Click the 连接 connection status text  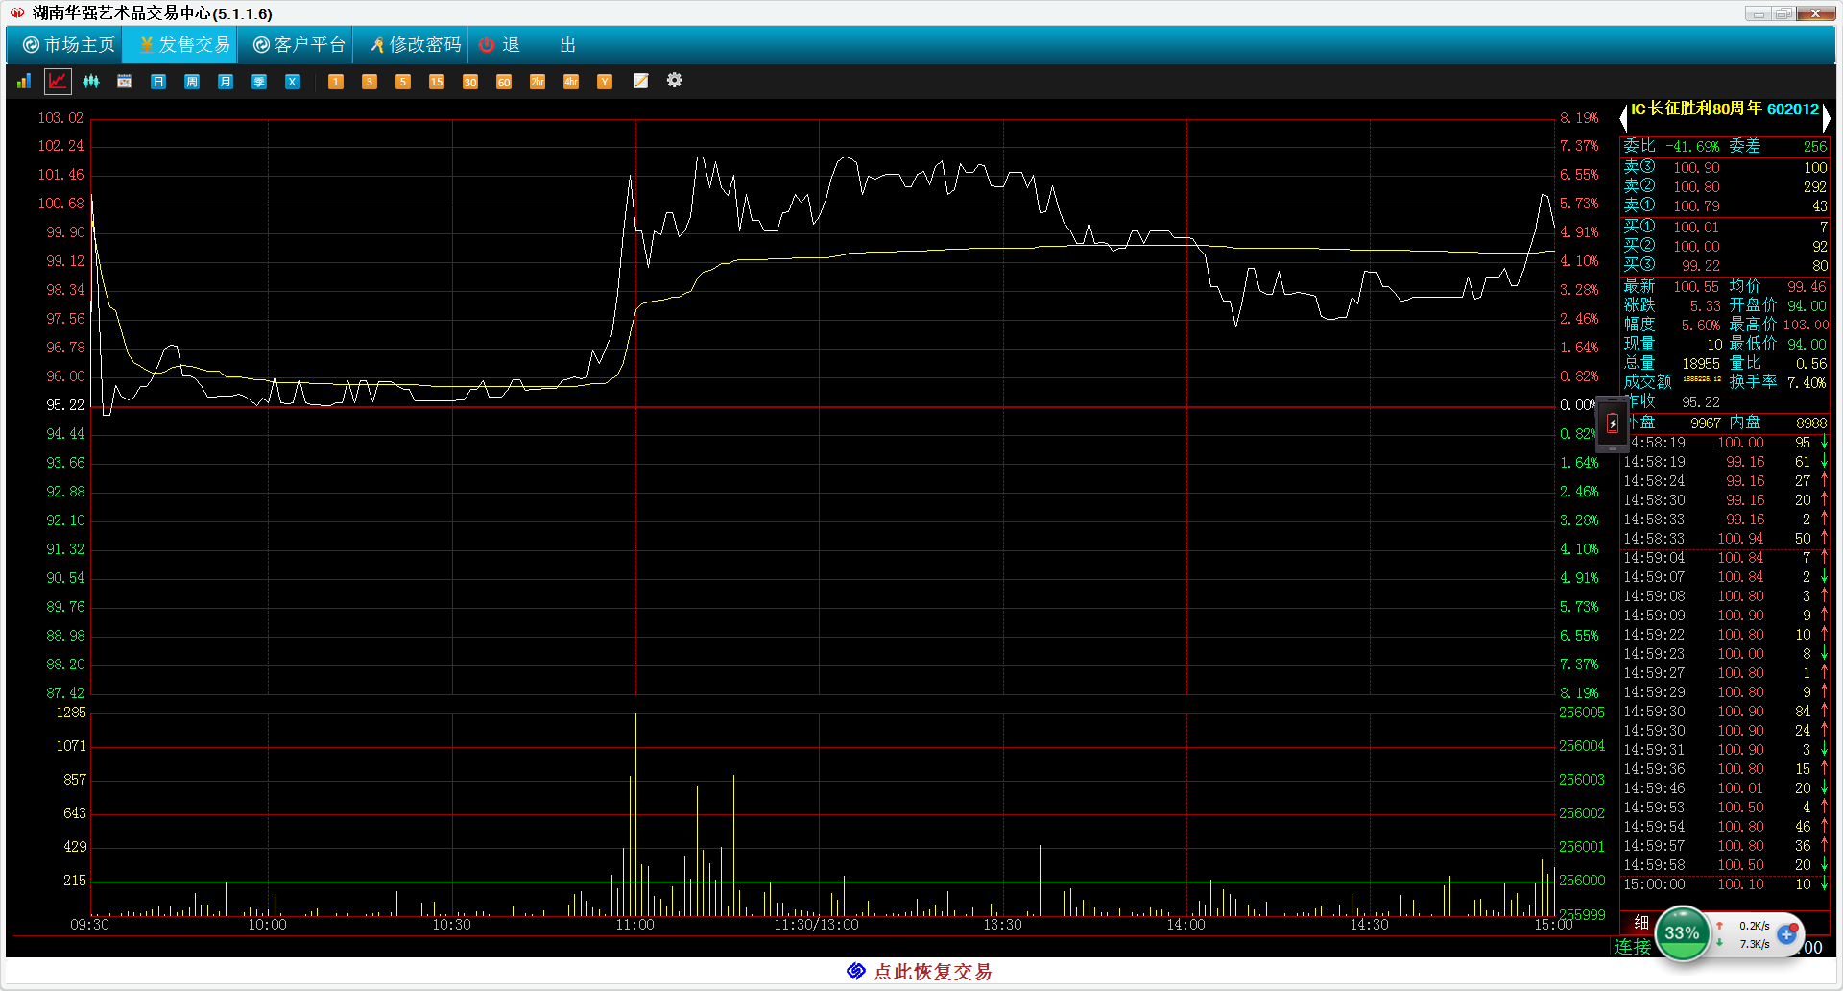tap(1632, 947)
